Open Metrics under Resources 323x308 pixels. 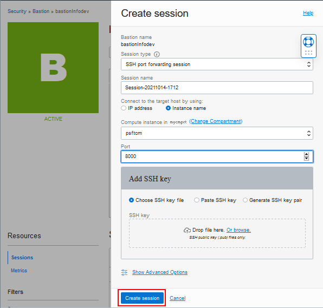click(19, 270)
